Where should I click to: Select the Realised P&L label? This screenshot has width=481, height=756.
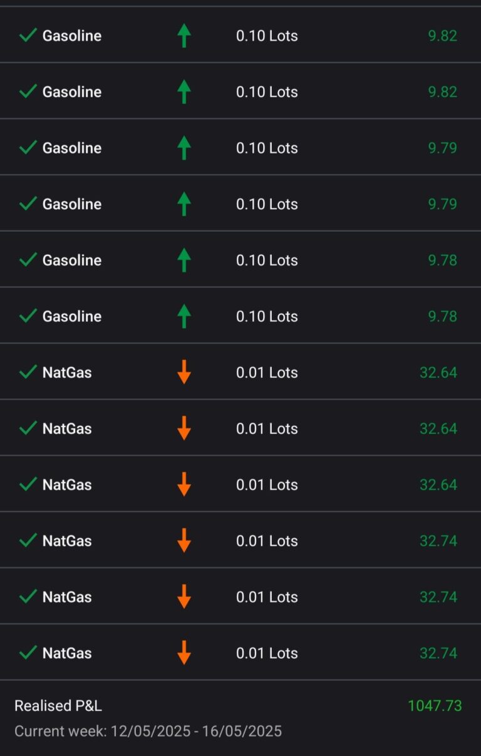[58, 706]
